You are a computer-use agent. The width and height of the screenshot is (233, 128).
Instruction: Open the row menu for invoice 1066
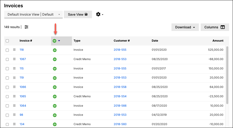[14, 87]
